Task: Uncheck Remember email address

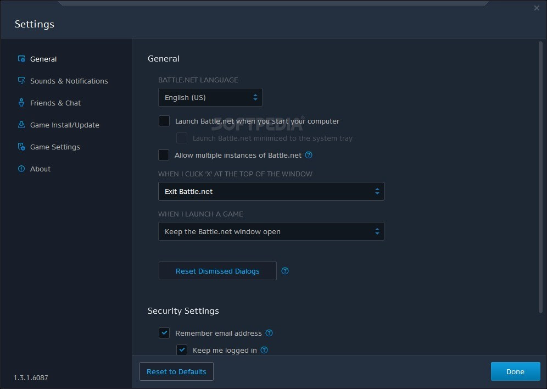Action: coord(164,333)
